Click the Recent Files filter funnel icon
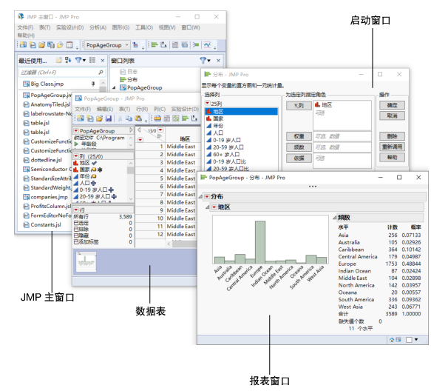The image size is (431, 391). (x=78, y=60)
